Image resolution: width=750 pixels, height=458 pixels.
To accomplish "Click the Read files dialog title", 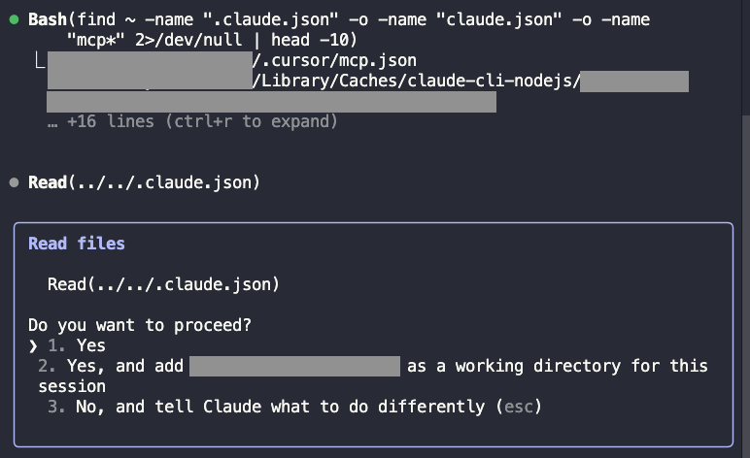I will 77,244.
